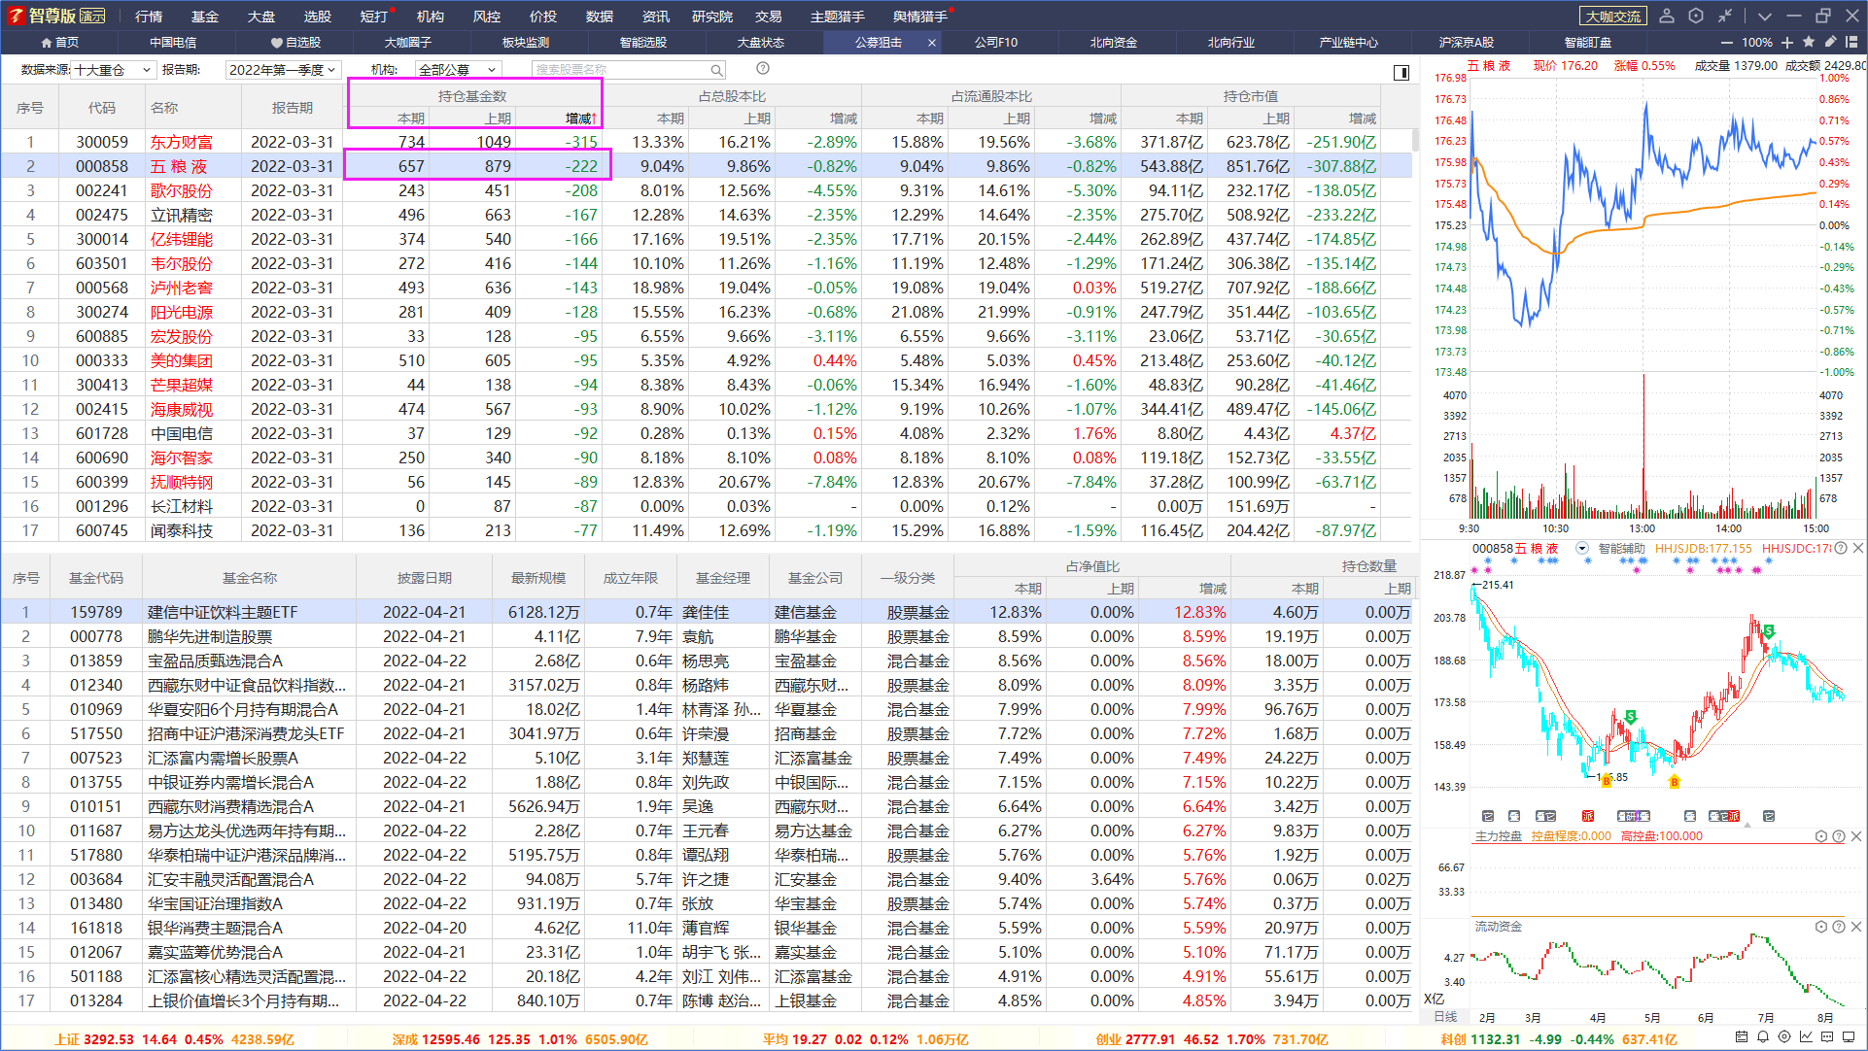The height and width of the screenshot is (1051, 1868).
Task: Click help icon on the 主力控盘 indicator
Action: tap(1839, 836)
